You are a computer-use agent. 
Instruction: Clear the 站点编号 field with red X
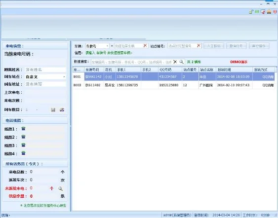click(x=199, y=46)
